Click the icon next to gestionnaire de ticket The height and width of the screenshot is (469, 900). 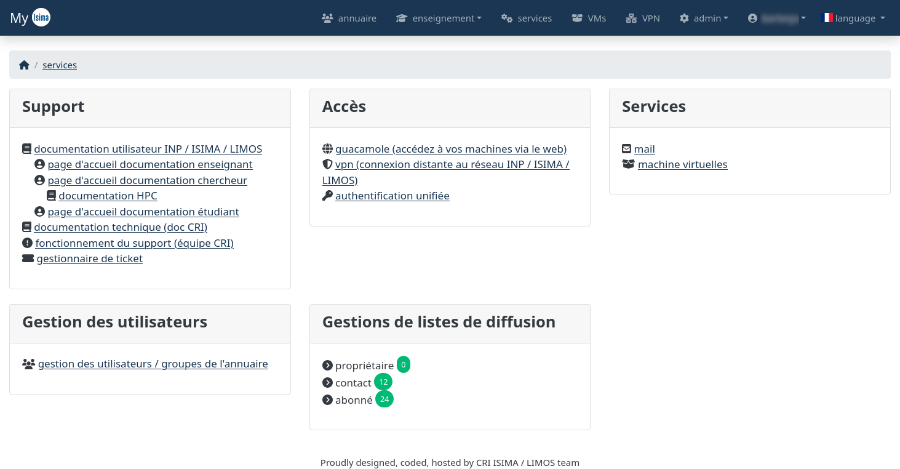(x=27, y=257)
